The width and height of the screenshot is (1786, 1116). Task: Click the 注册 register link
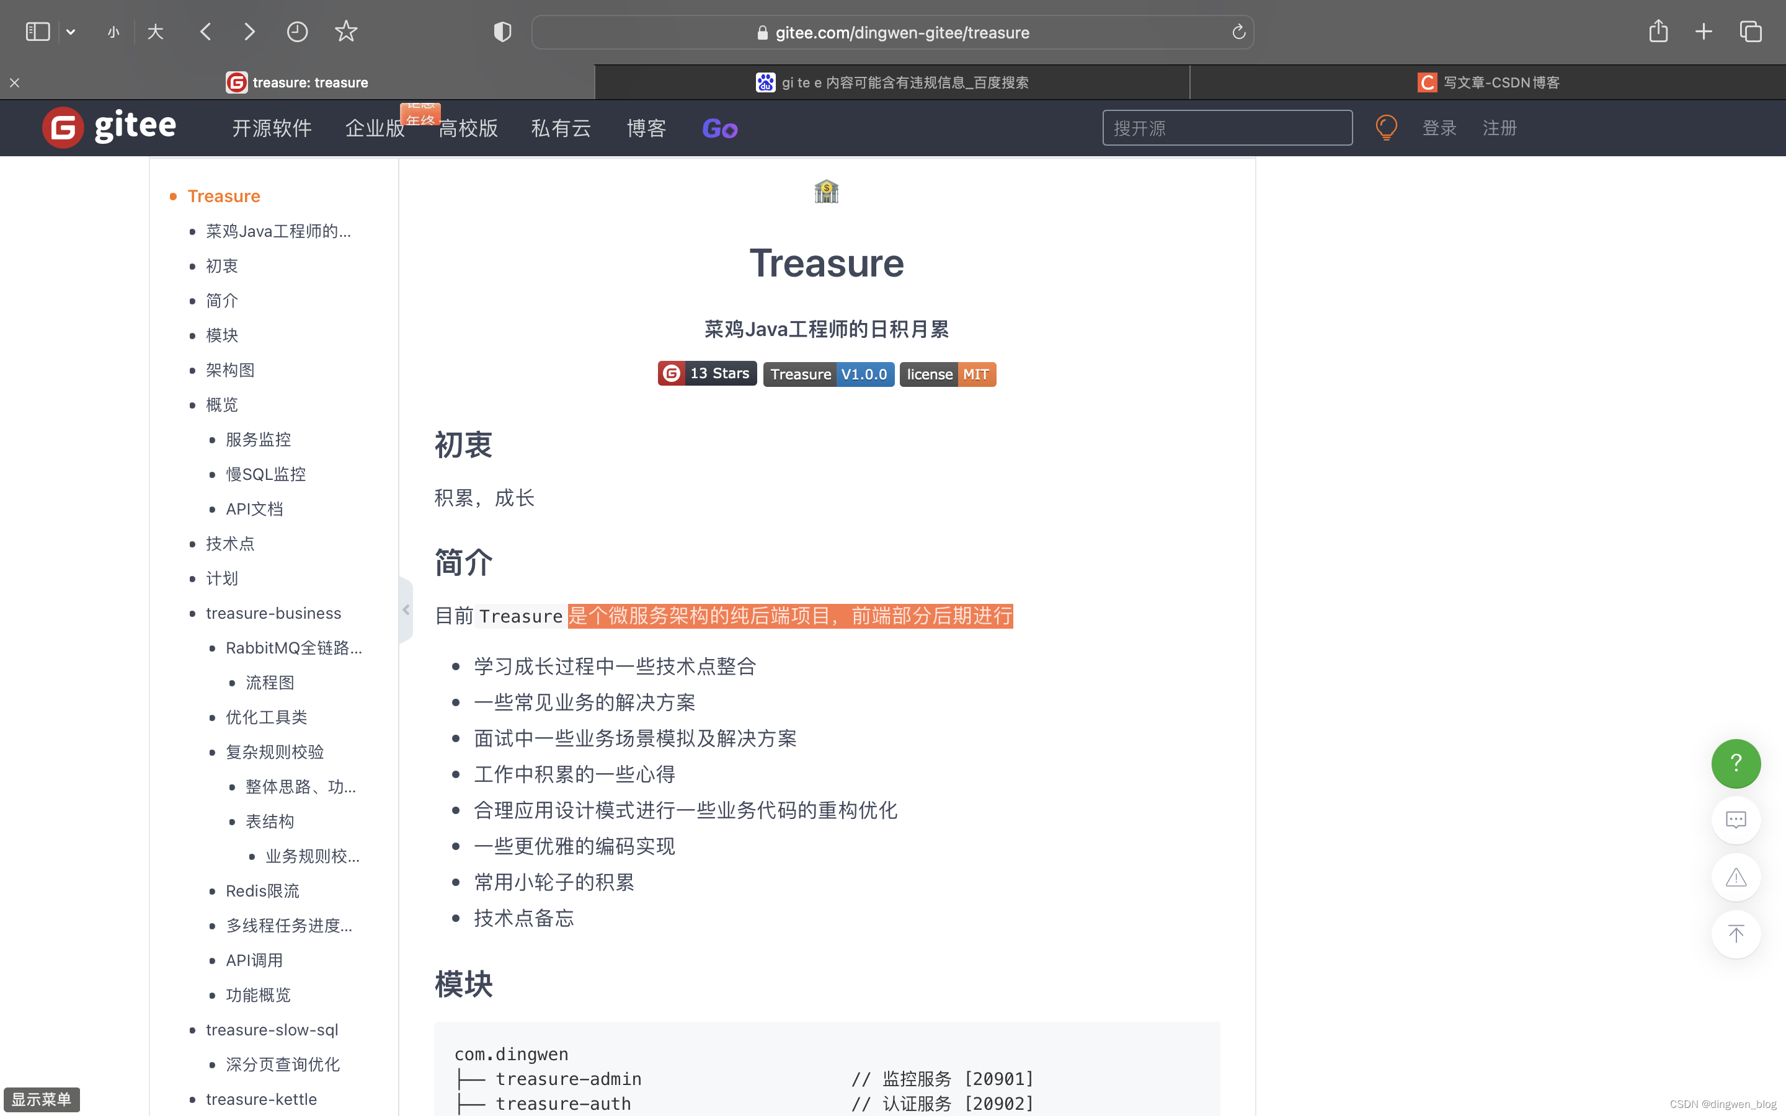pyautogui.click(x=1499, y=128)
